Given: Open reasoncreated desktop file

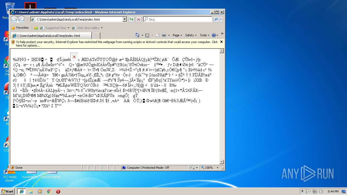Looking at the screenshot, I should click(50, 174).
